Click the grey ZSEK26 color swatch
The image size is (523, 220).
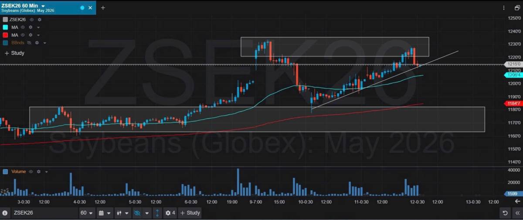[x=5, y=20]
